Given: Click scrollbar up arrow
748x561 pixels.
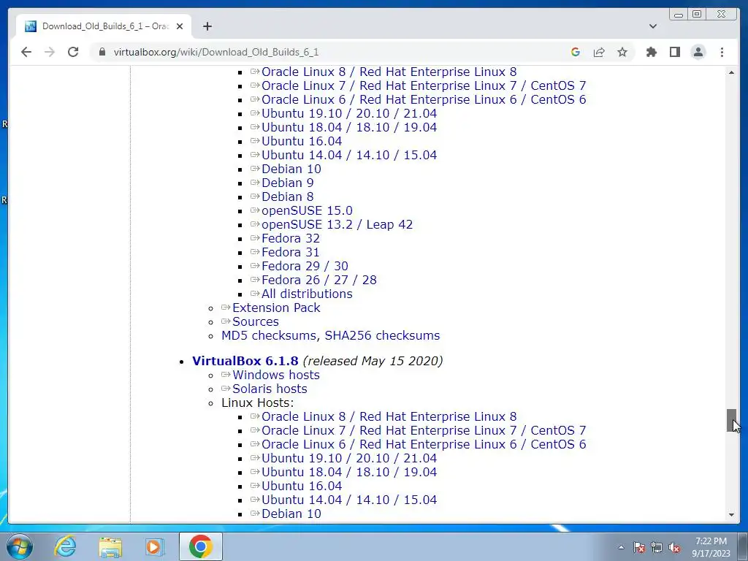Looking at the screenshot, I should [x=731, y=72].
